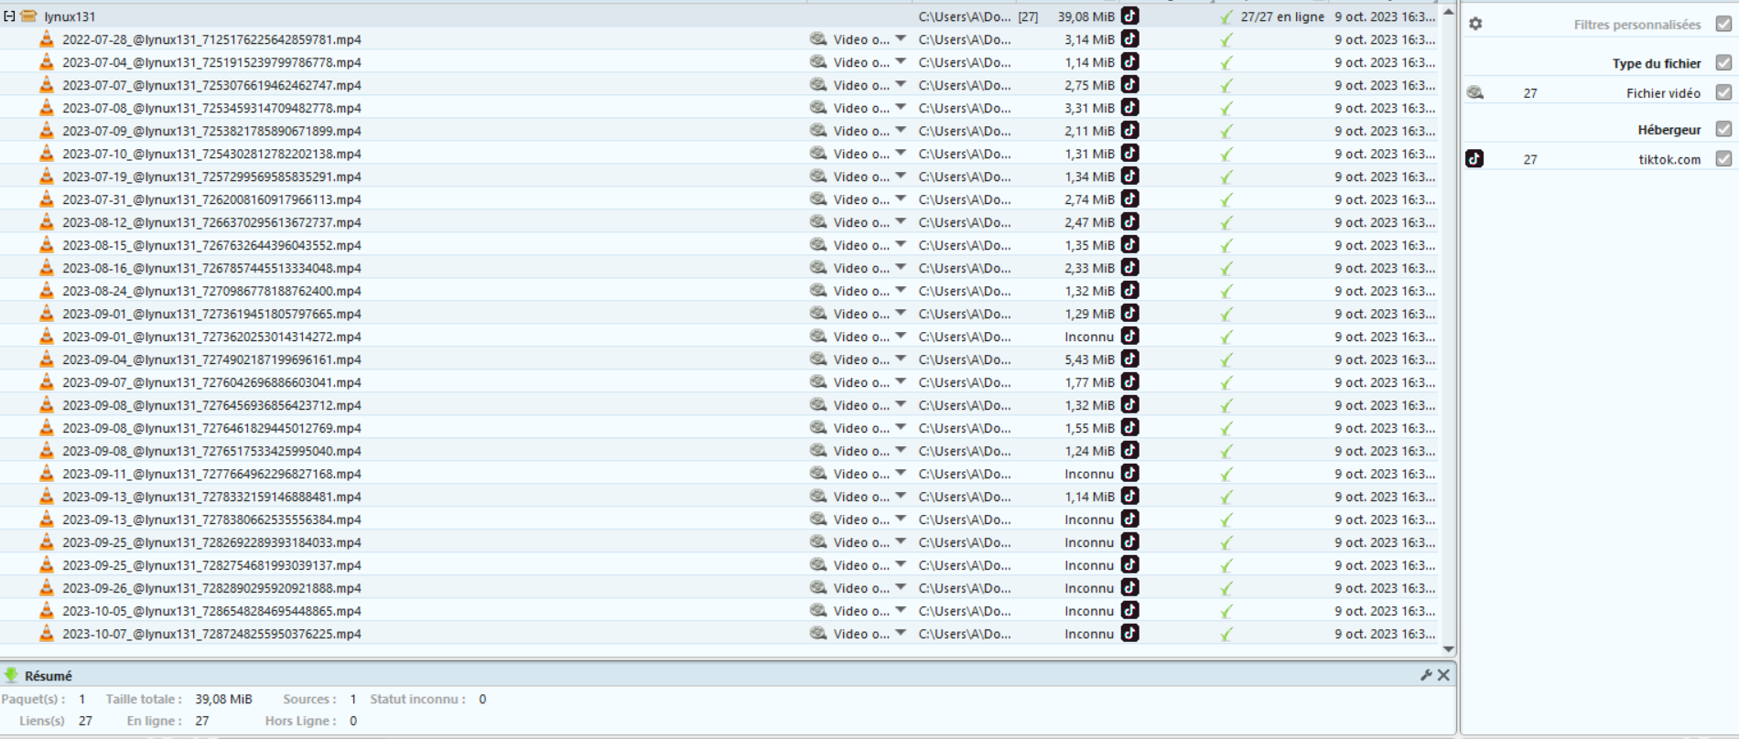Click the green check mark in the 2023-09-11 row

coord(1226,474)
